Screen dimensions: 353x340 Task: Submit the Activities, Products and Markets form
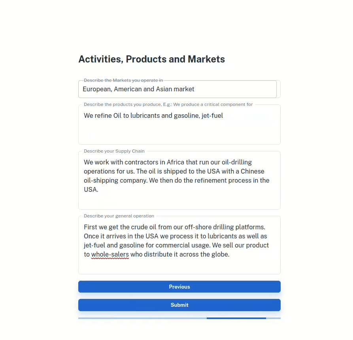coord(179,305)
